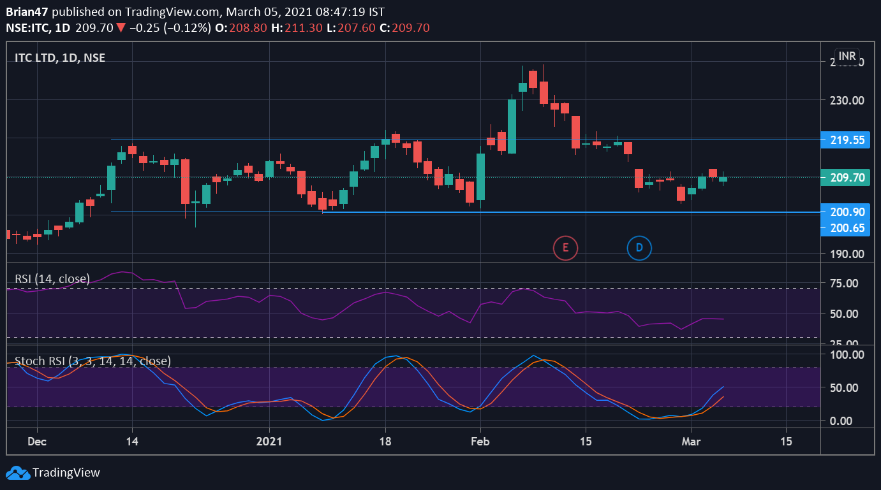Click the 230.00 price axis value
Image resolution: width=881 pixels, height=490 pixels.
(847, 101)
